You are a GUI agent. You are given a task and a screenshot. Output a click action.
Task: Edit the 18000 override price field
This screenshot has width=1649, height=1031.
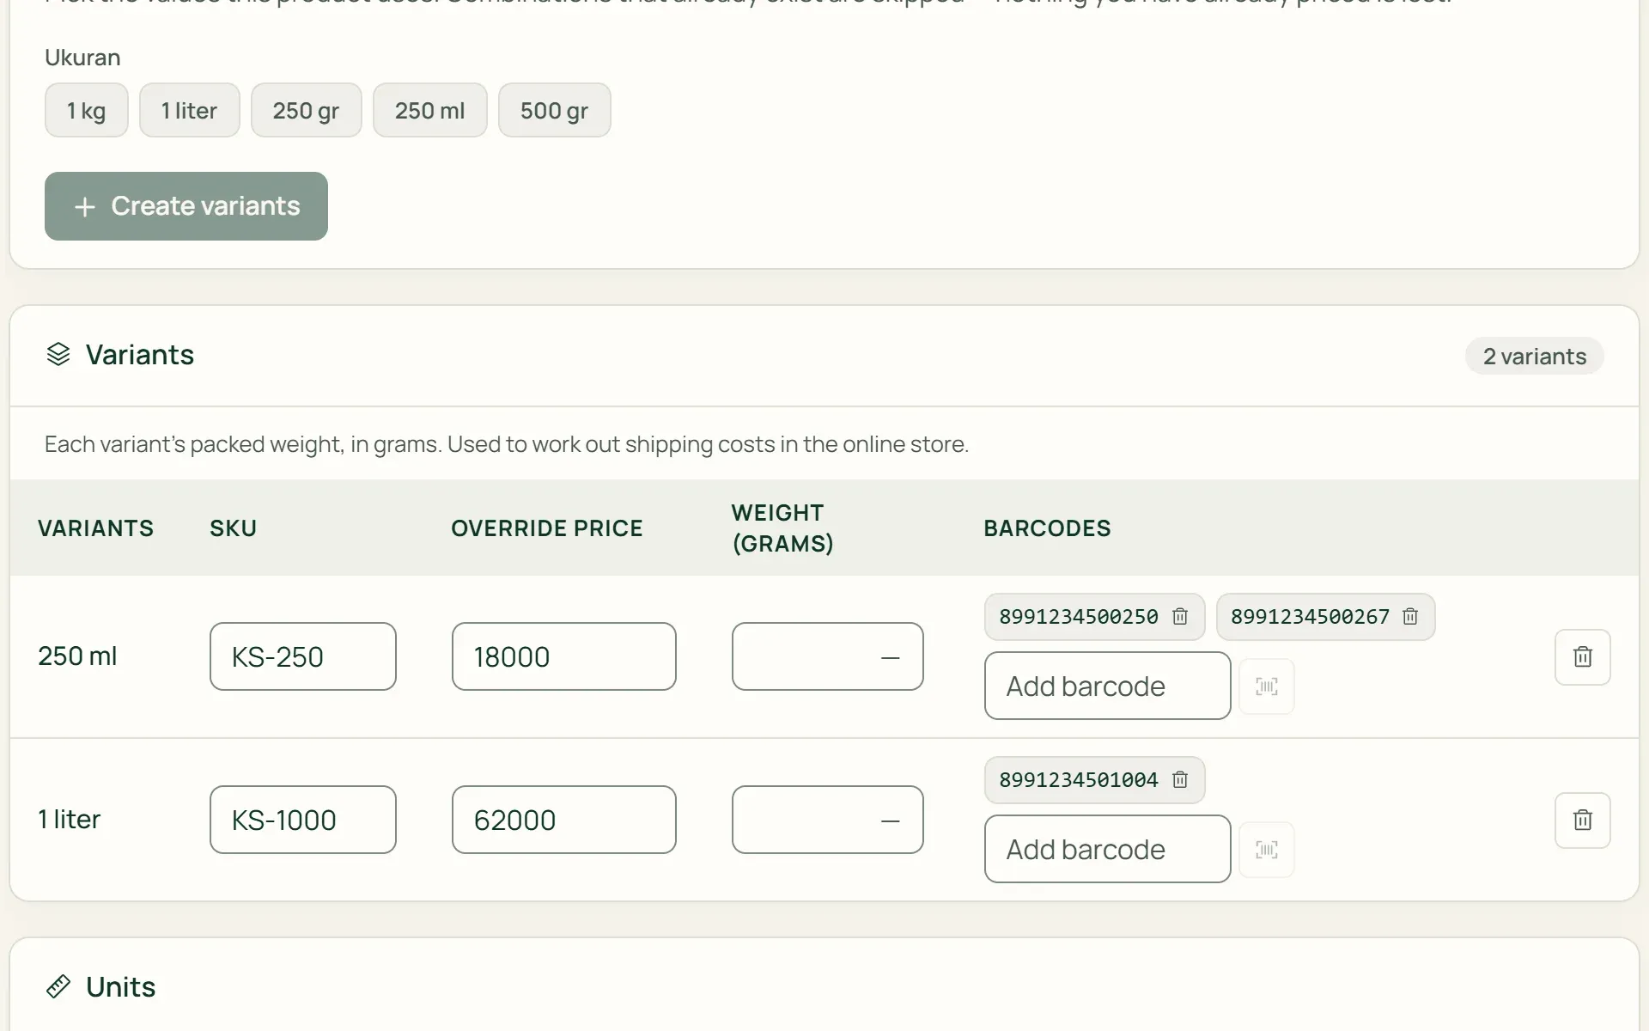tap(564, 656)
